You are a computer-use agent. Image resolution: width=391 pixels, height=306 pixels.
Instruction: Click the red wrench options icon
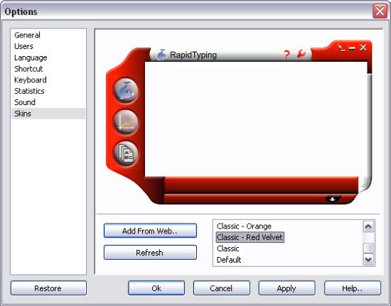[x=301, y=54]
